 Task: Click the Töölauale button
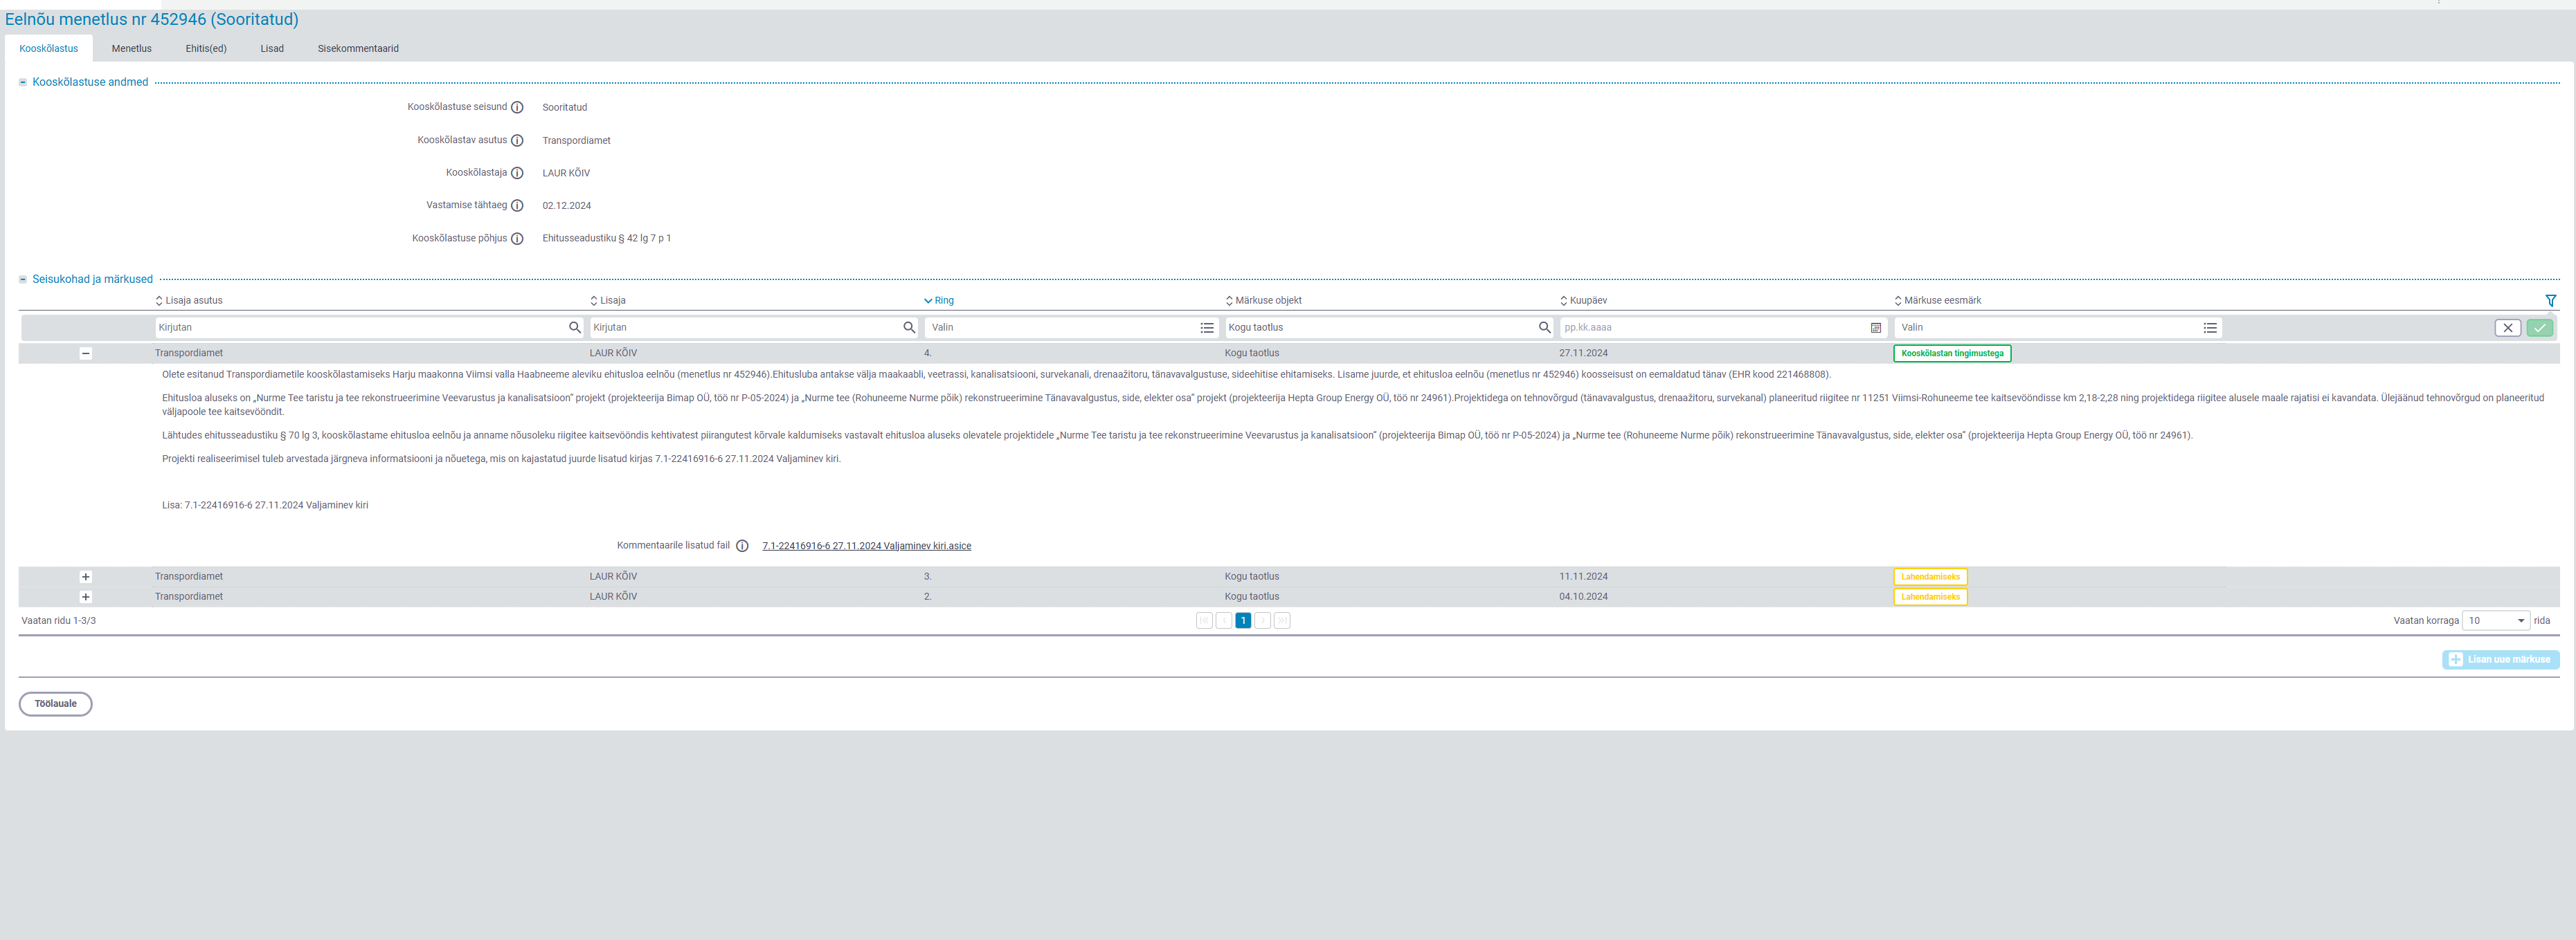pos(56,704)
